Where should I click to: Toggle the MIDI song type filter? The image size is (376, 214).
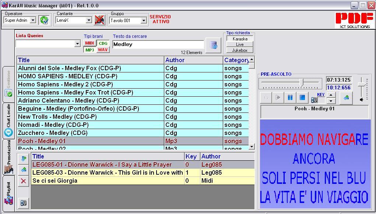pos(89,43)
